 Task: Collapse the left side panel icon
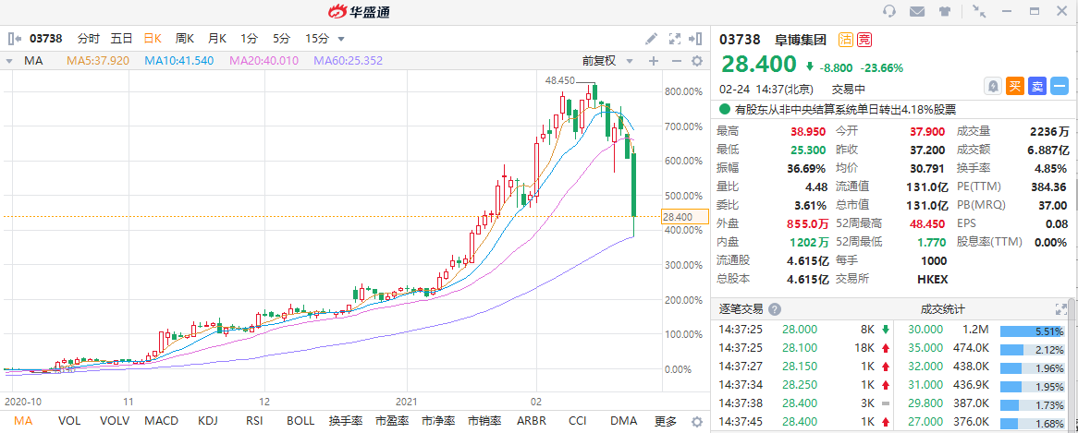tap(15, 39)
